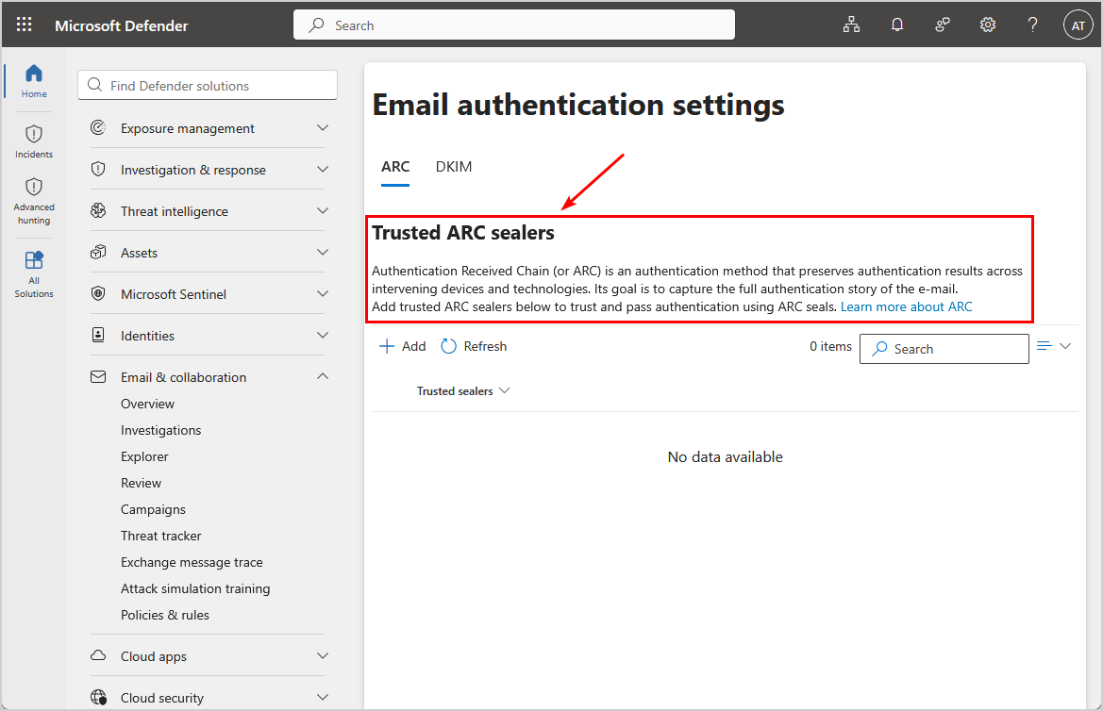Open Threat tracker menu item
Viewport: 1103px width, 711px height.
(161, 536)
